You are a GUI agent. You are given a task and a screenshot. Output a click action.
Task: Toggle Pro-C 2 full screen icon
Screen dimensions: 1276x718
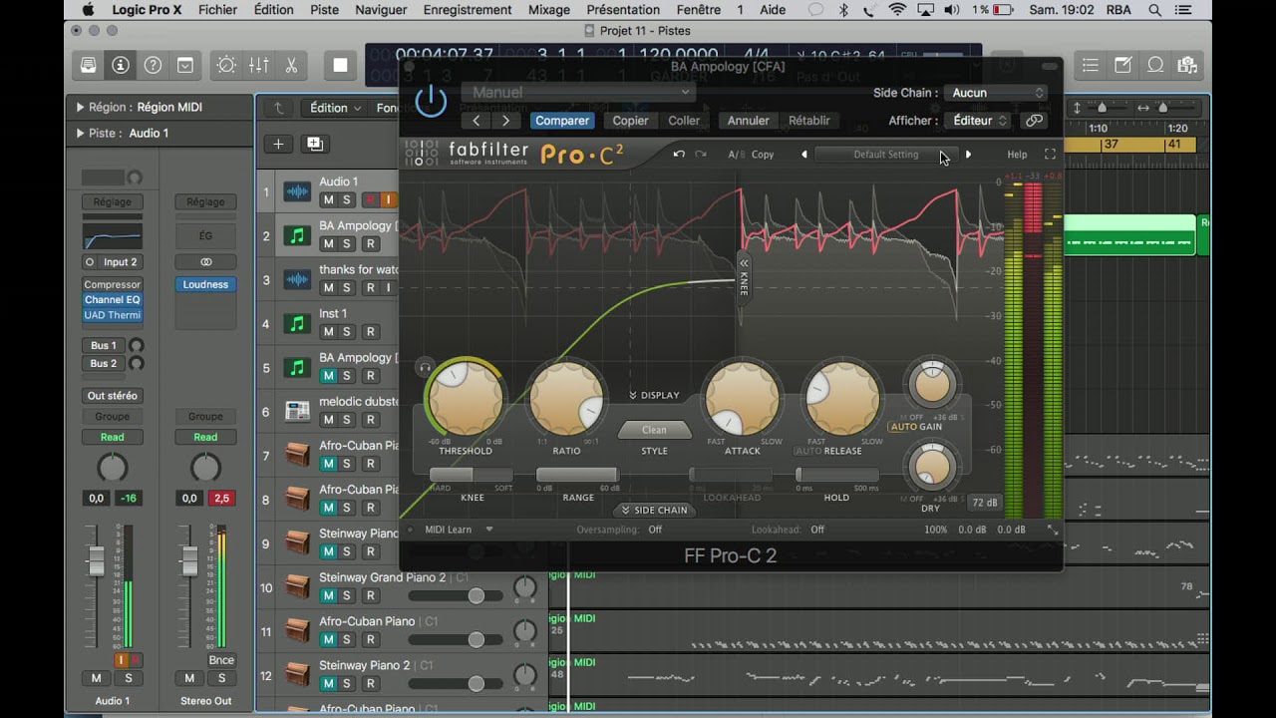pos(1050,155)
